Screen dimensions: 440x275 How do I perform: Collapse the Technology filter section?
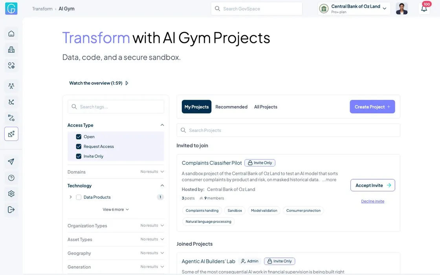point(162,185)
